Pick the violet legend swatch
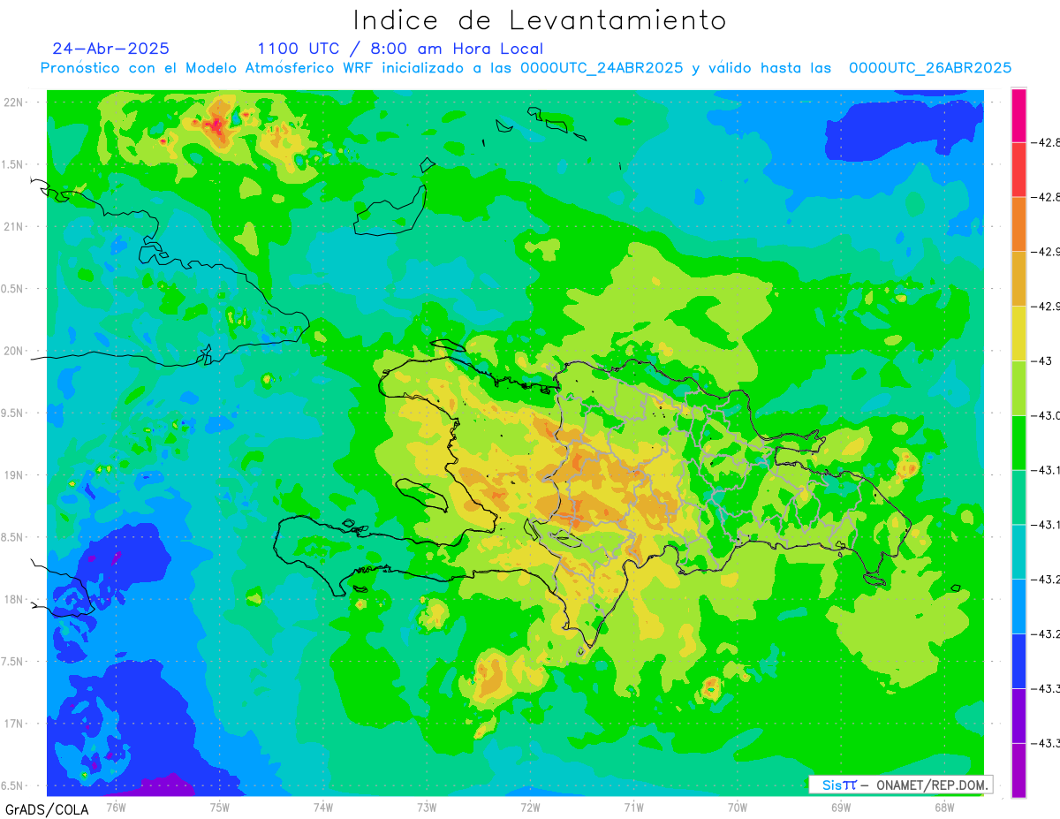1060x819 pixels. pos(1018,716)
